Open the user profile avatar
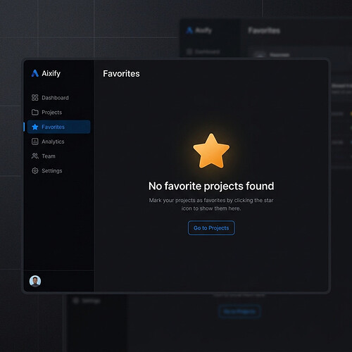The image size is (352, 352). [35, 281]
